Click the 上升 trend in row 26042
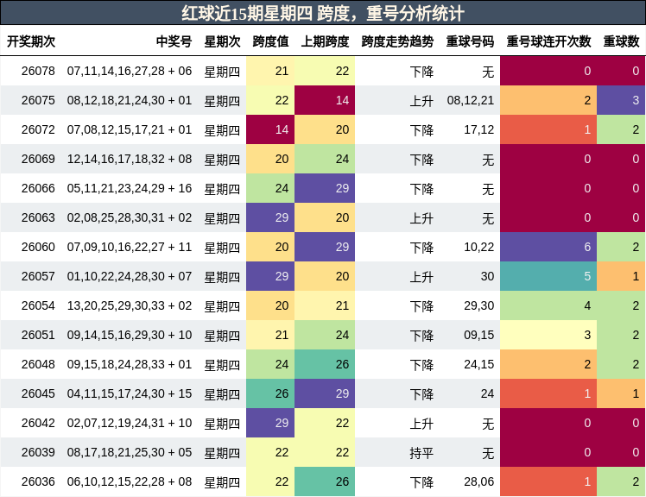 pos(421,424)
